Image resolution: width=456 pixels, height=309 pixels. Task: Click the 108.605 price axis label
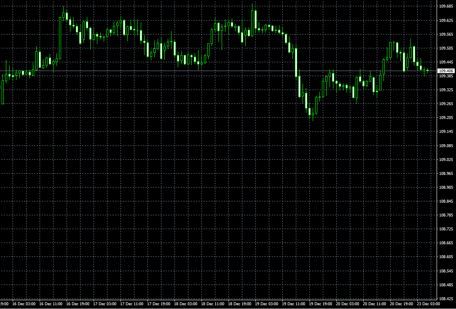(446, 257)
